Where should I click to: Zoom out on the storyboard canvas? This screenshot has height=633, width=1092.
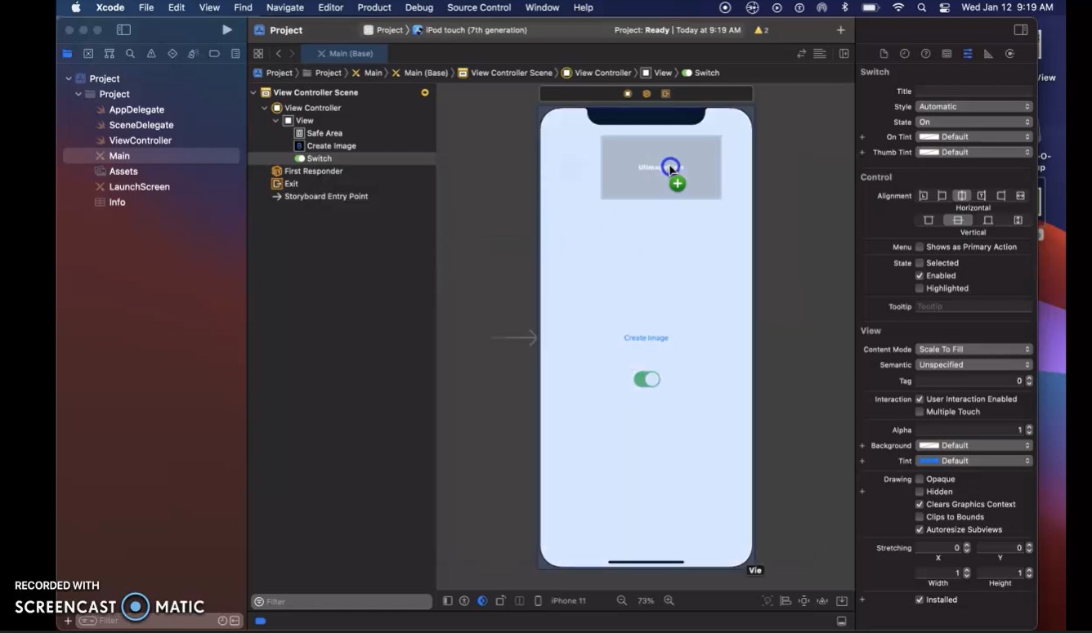pyautogui.click(x=621, y=600)
